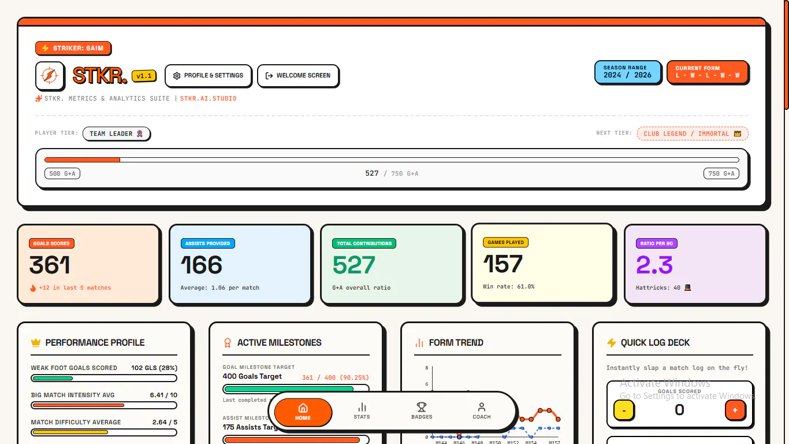Click the Assists Provided 166 card

tap(240, 264)
